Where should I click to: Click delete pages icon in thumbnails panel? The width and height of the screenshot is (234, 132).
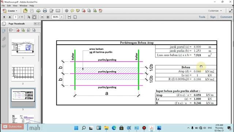pos(18,30)
